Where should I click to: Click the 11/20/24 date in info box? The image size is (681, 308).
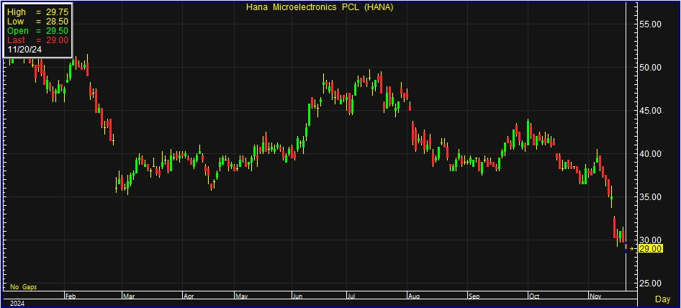[x=24, y=50]
